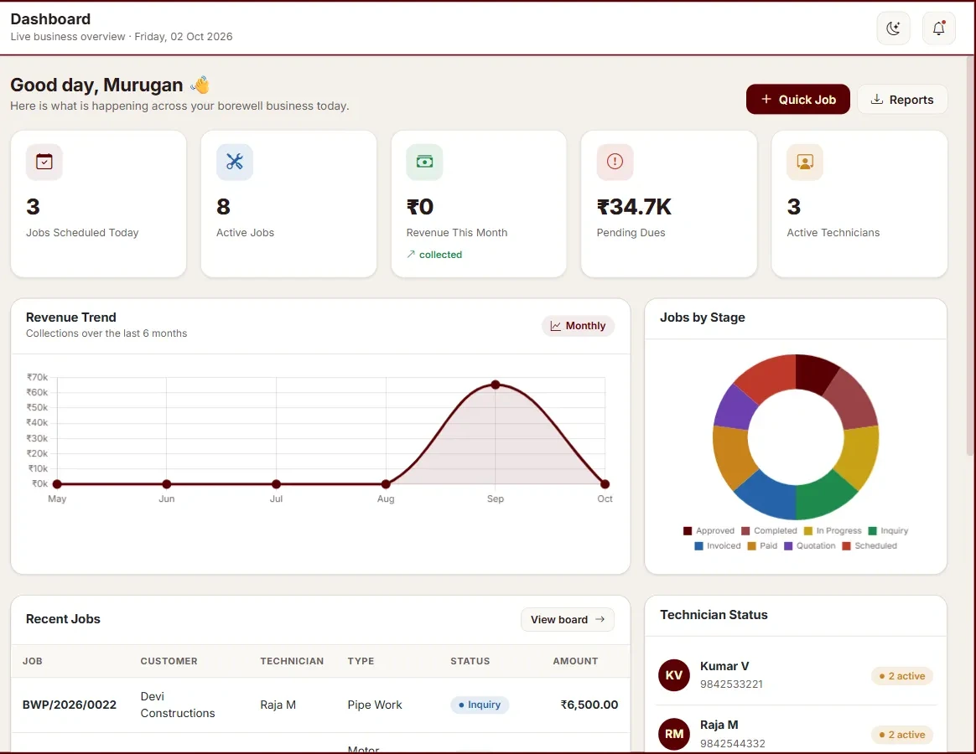Click the Pipe Work type cell
976x754 pixels.
(375, 705)
